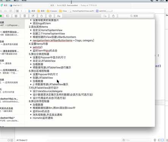Choose the iPad Air 2 run destination
The height and width of the screenshot is (142, 168).
[16, 5]
